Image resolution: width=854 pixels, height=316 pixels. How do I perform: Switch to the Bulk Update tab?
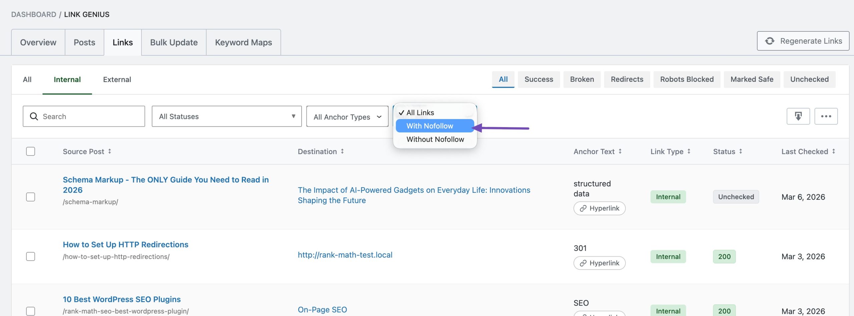(174, 42)
